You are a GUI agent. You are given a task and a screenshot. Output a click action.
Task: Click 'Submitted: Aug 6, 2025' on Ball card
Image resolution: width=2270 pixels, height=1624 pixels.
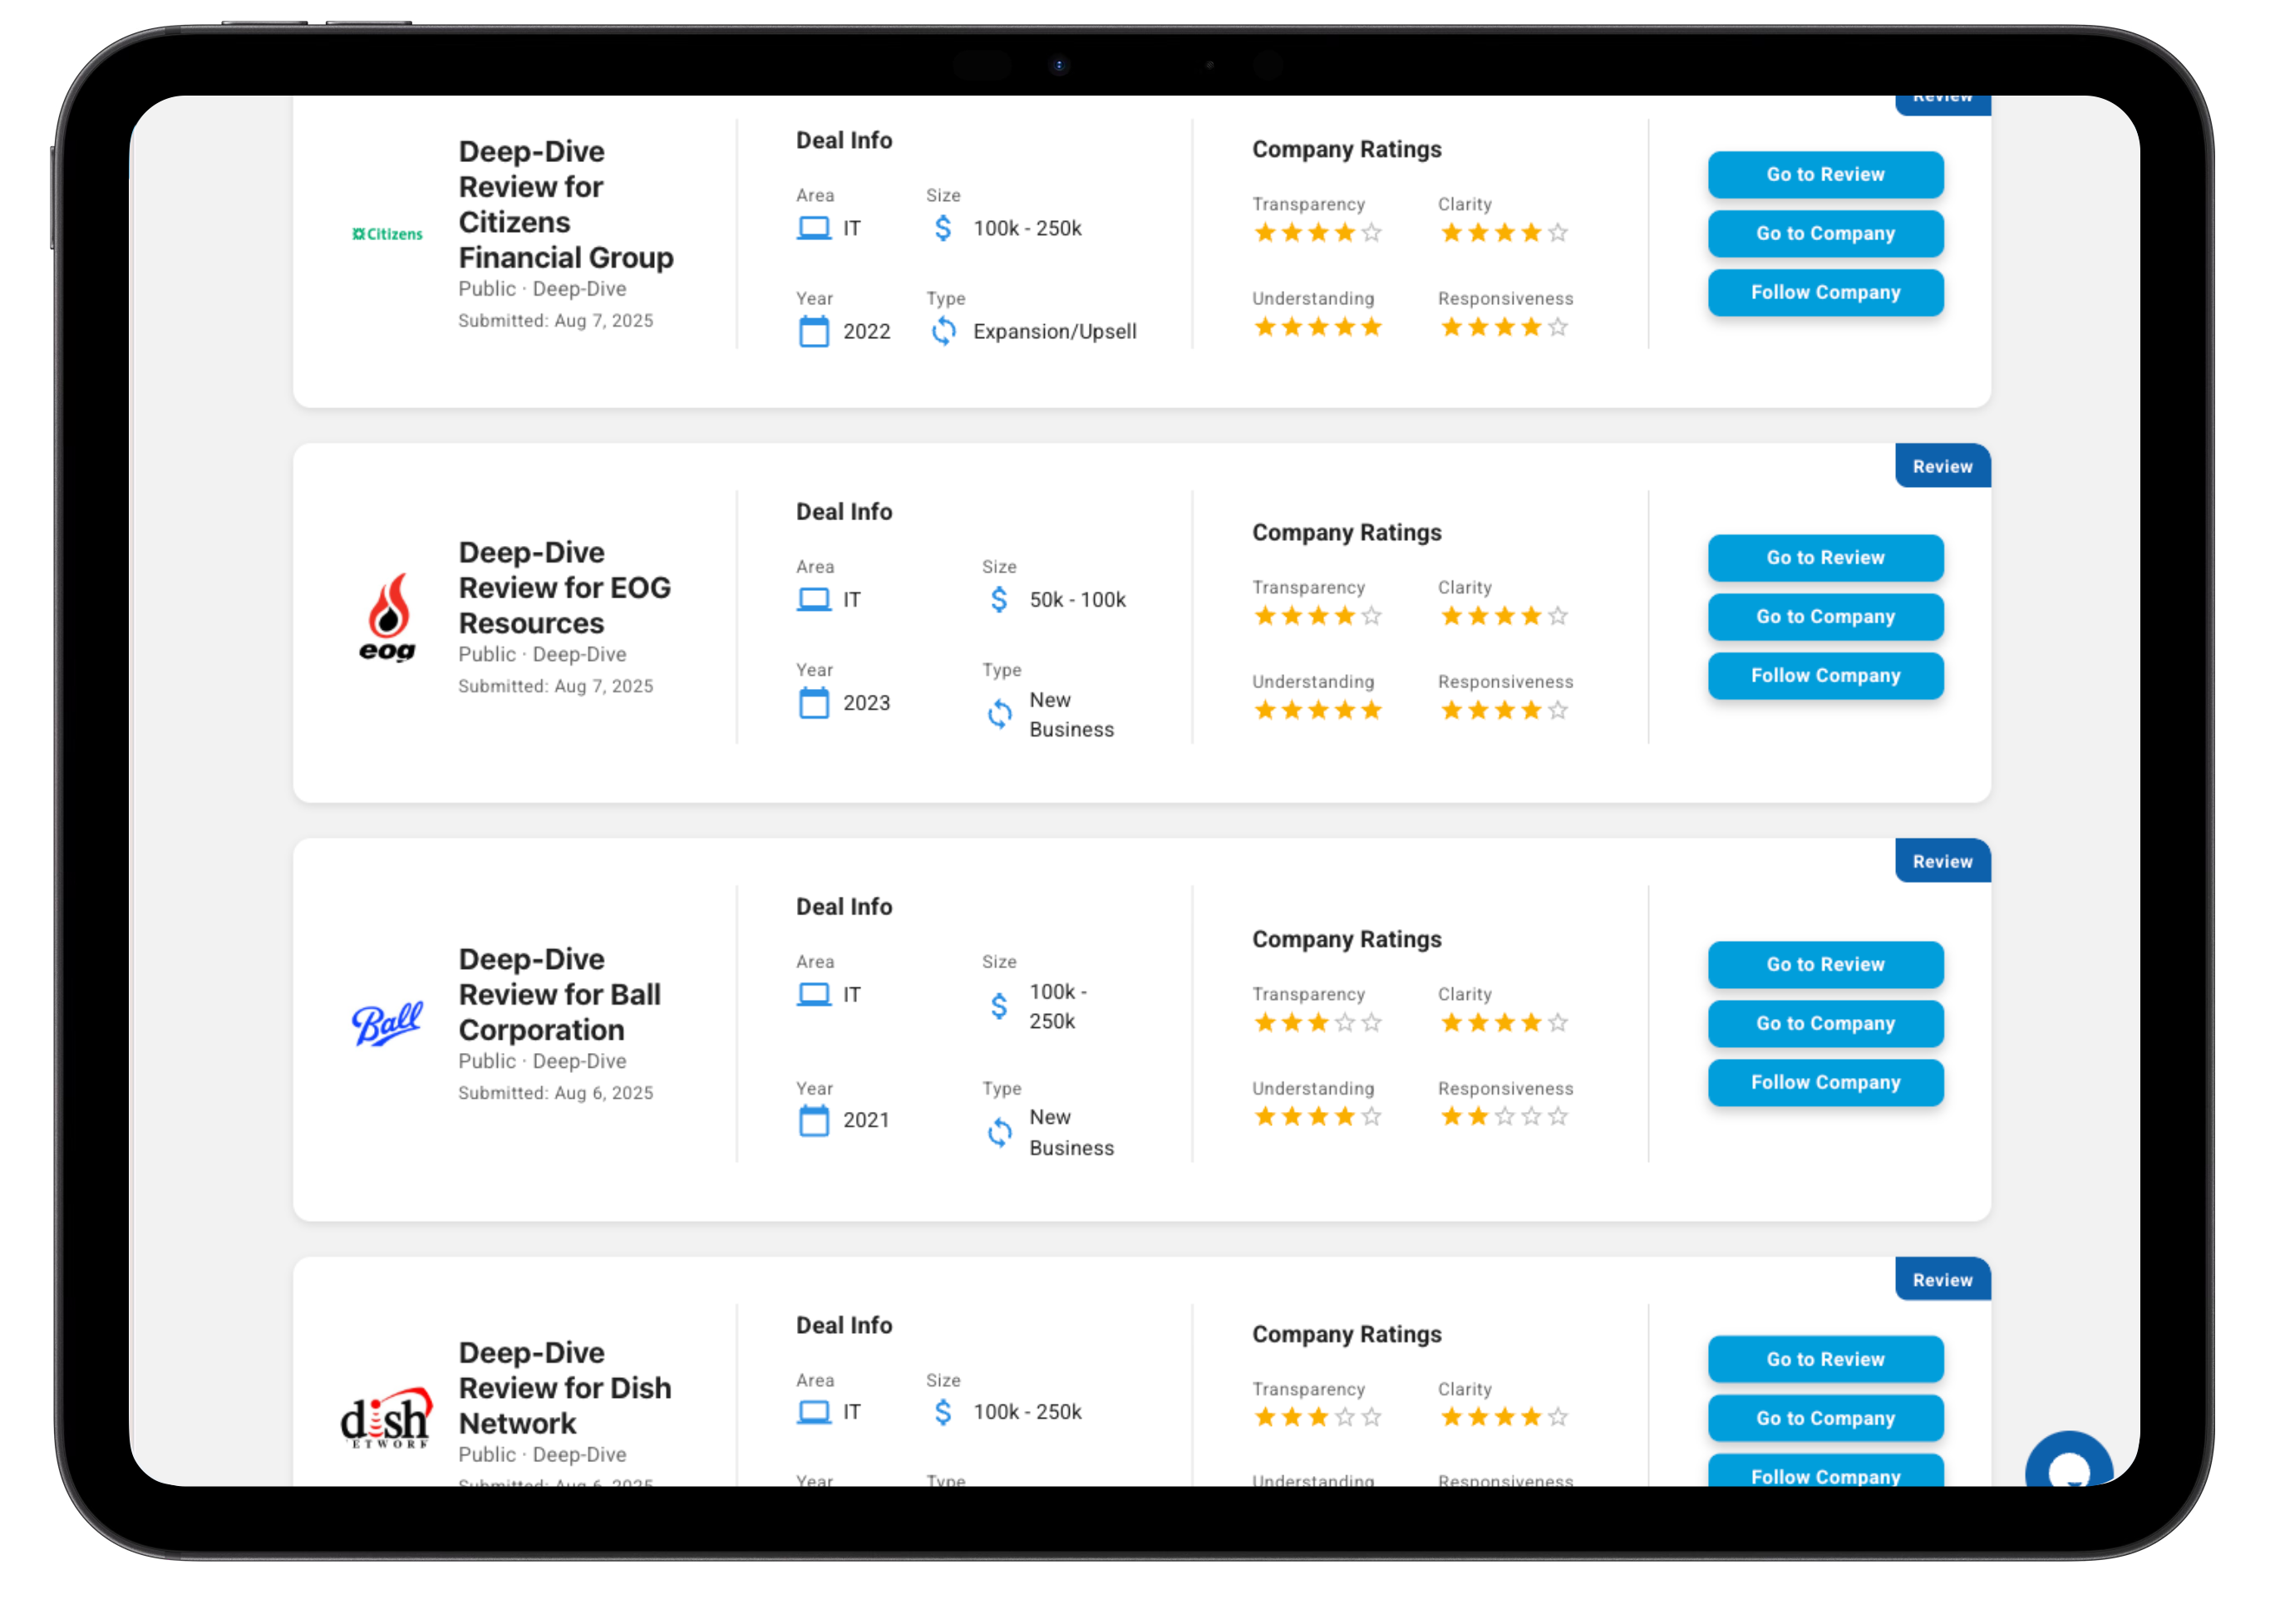pyautogui.click(x=556, y=1094)
